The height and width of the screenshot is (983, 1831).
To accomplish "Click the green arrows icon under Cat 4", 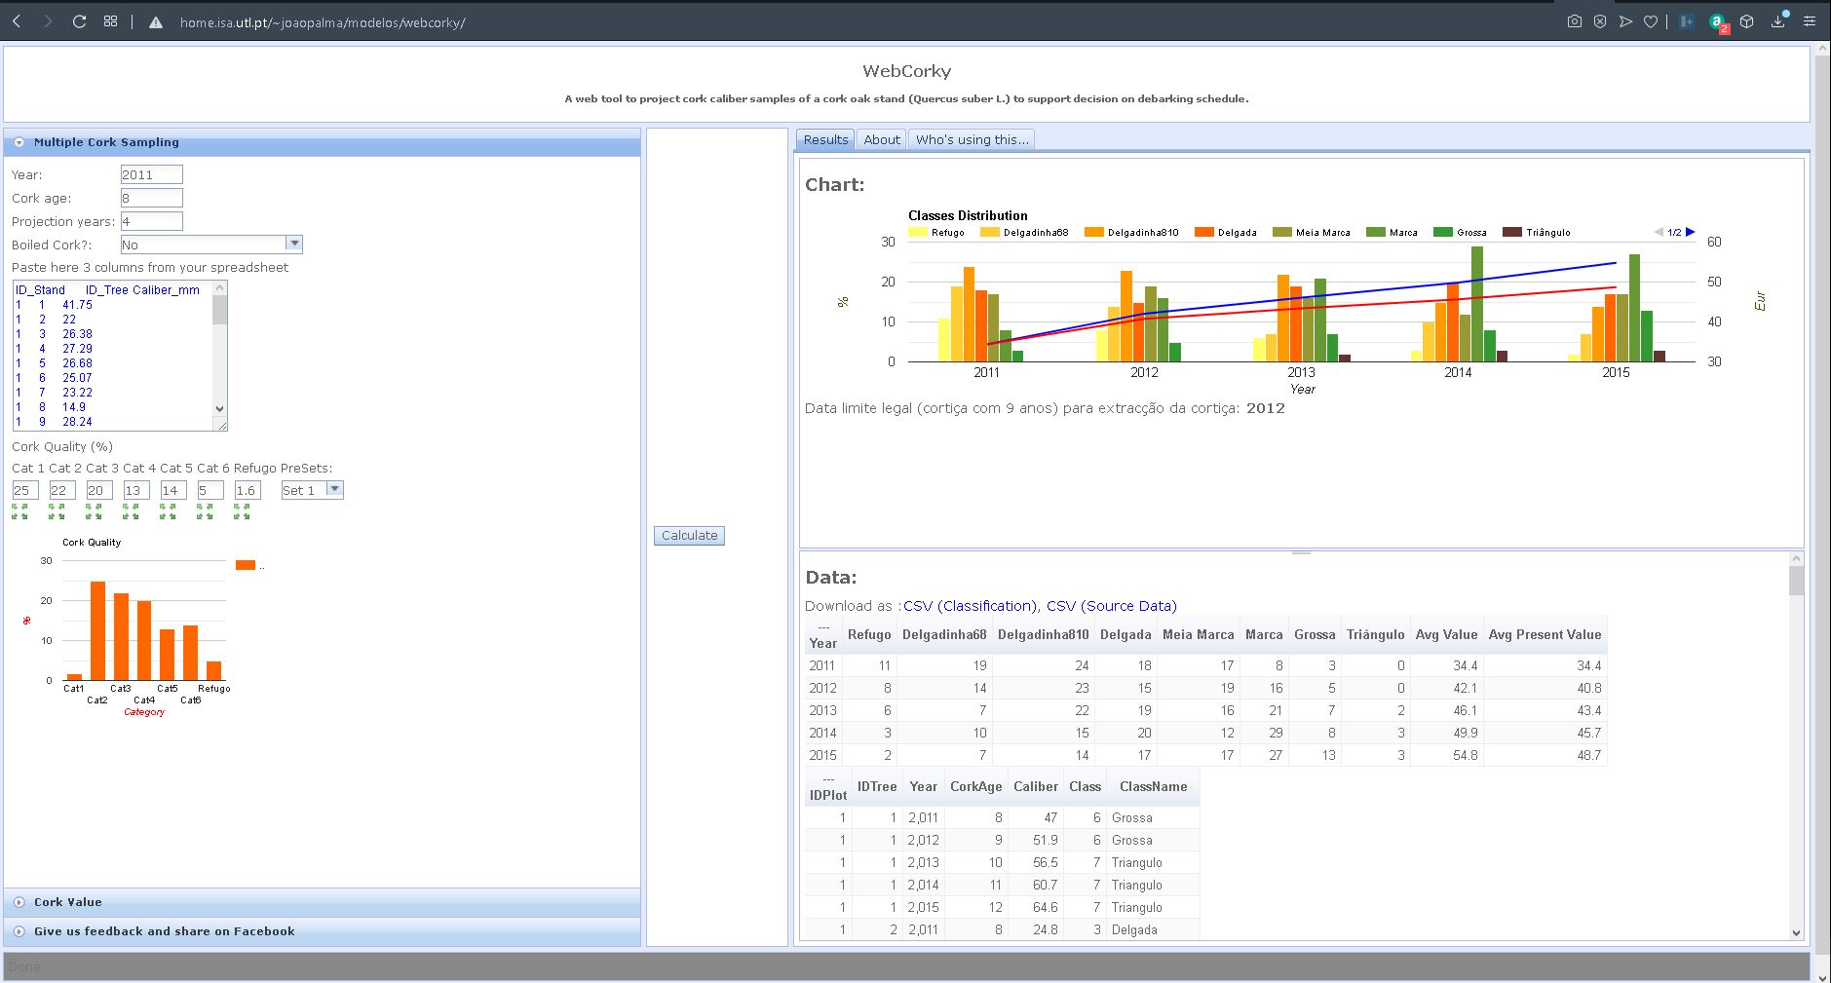I will point(131,510).
